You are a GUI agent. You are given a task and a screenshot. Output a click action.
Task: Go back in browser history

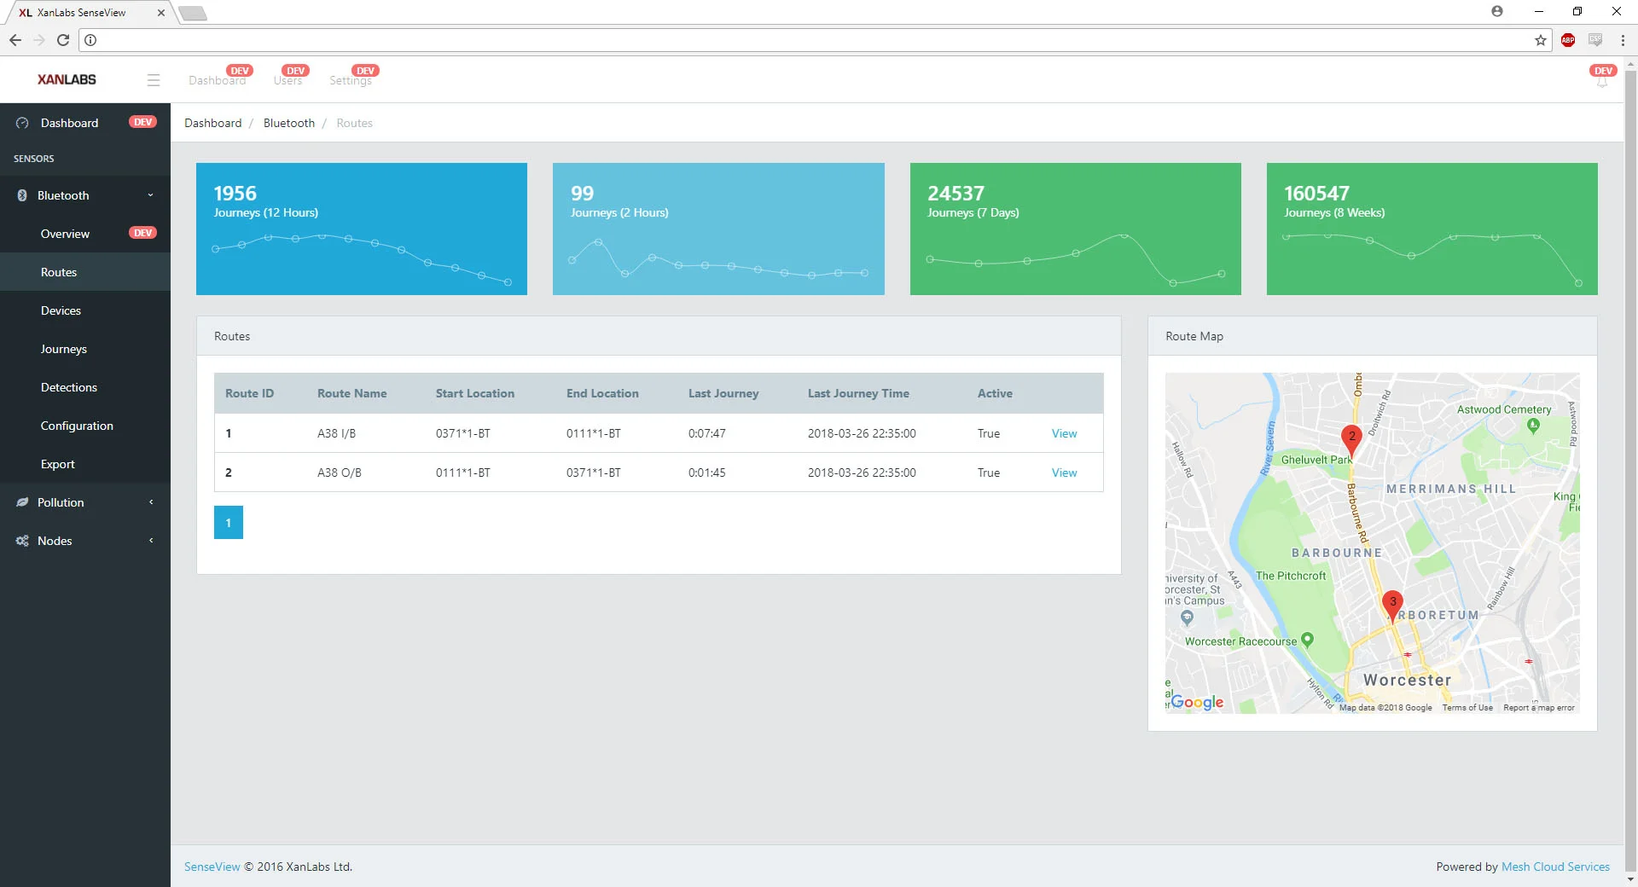coord(15,40)
